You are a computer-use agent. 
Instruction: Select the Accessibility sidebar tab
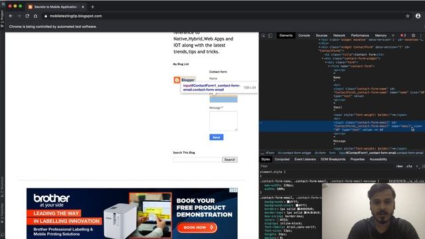coord(378,159)
